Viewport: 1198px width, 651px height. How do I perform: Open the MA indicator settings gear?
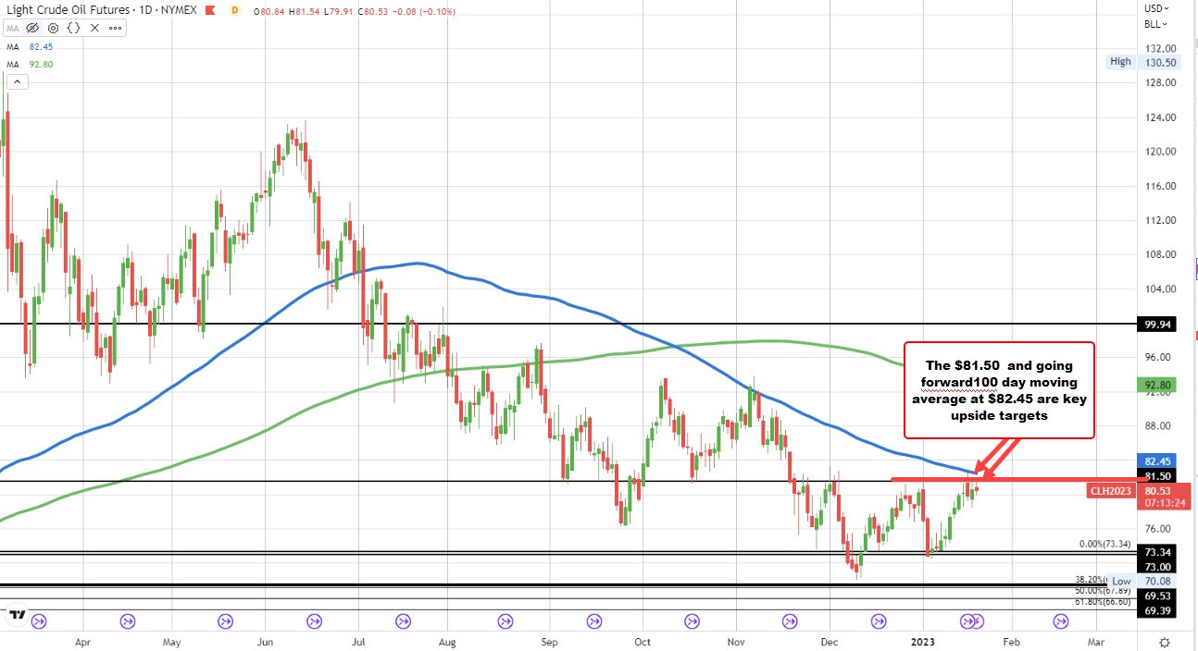pyautogui.click(x=53, y=28)
